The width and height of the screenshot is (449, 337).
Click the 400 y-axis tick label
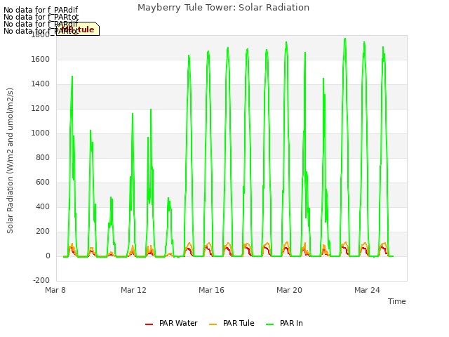(43, 207)
